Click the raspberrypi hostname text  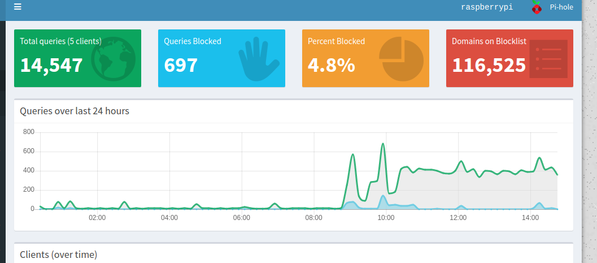click(x=487, y=7)
